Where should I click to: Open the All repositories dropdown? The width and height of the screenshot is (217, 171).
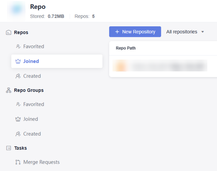[182, 32]
